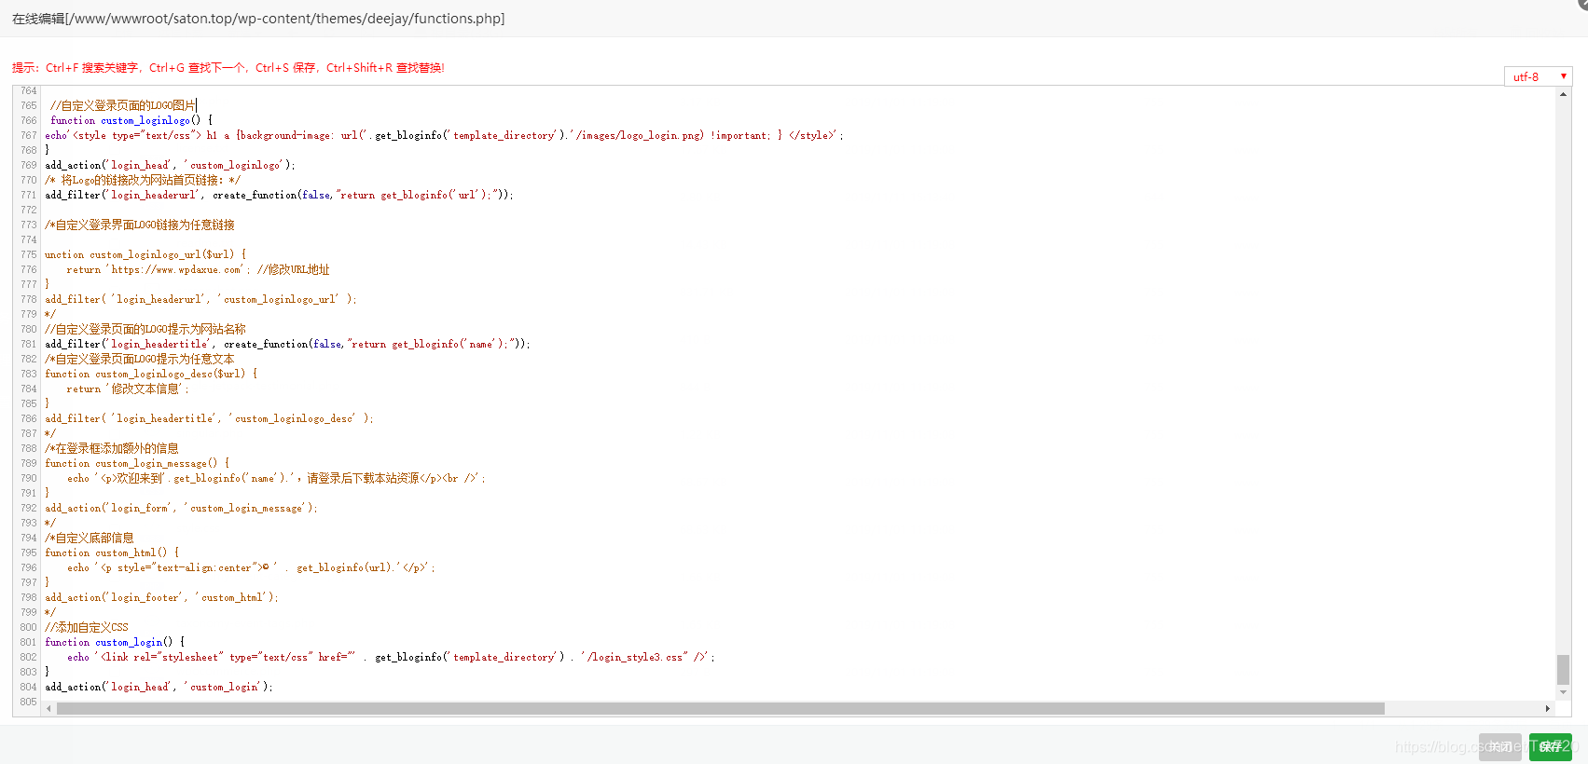Click add_filter 'login_headertitle' create_function line

point(287,344)
